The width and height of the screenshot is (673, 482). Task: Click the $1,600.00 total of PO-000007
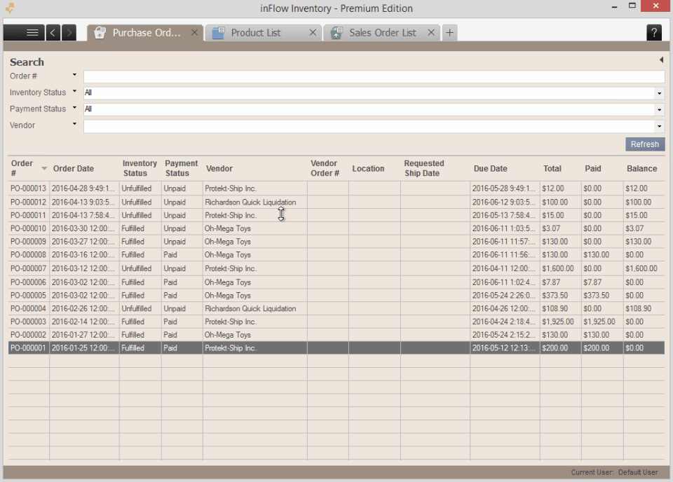pyautogui.click(x=557, y=268)
